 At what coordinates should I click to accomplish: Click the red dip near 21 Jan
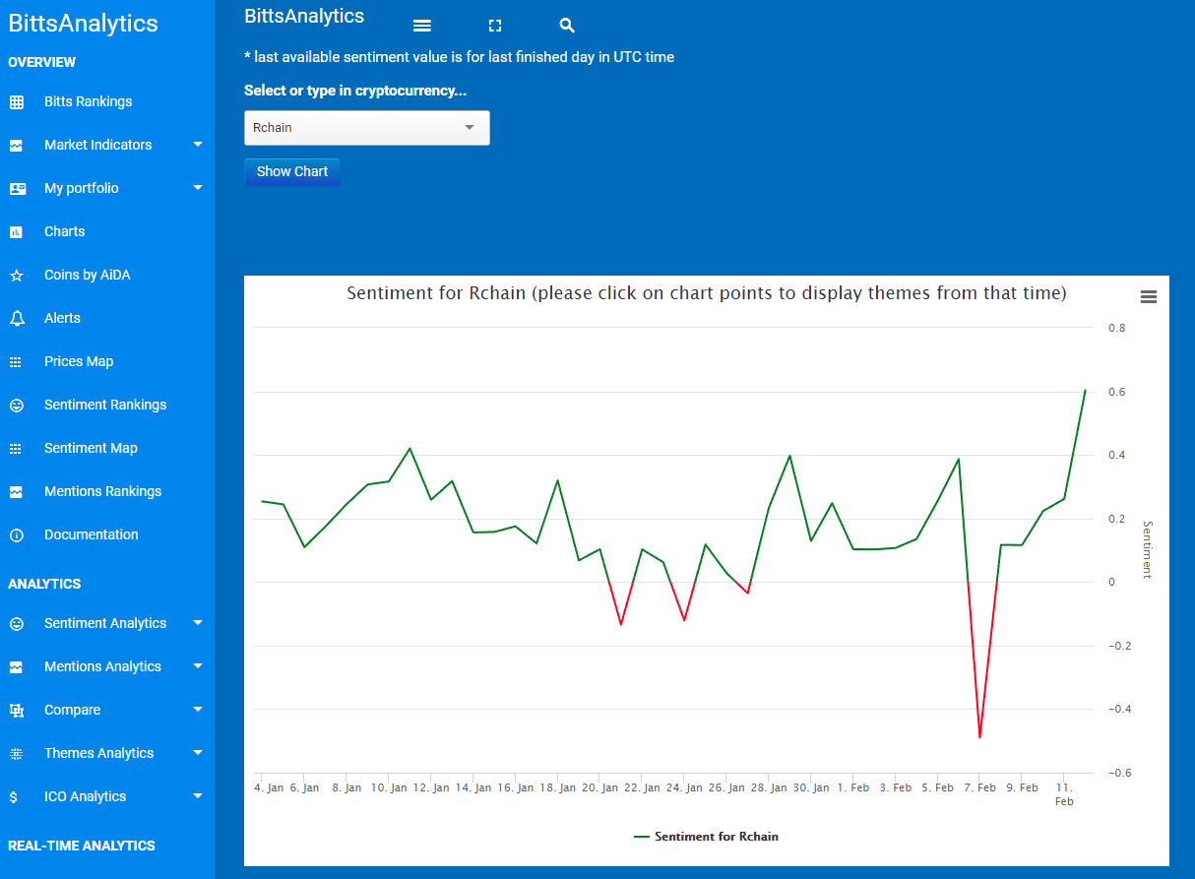pos(621,624)
